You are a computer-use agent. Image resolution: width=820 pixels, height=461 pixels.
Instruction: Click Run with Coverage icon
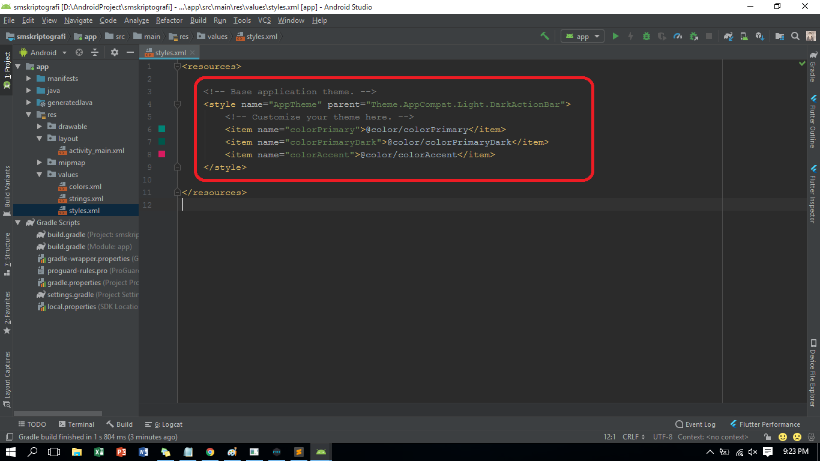(x=662, y=36)
